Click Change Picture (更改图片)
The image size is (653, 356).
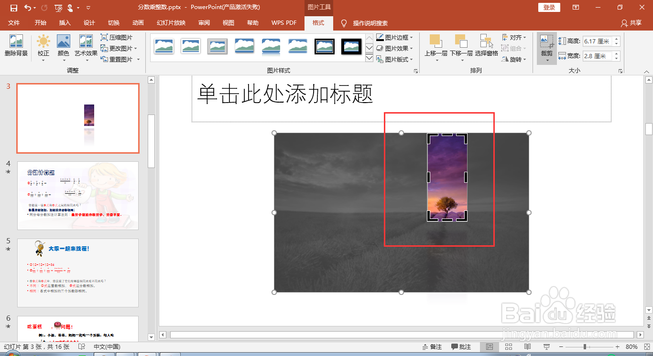[x=119, y=48]
